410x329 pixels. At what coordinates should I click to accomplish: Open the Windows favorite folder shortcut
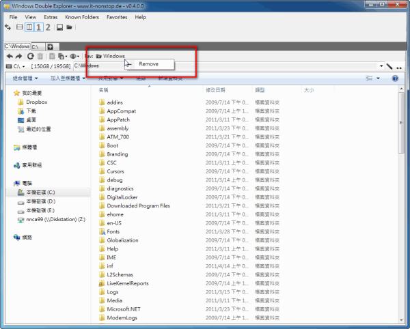[111, 56]
